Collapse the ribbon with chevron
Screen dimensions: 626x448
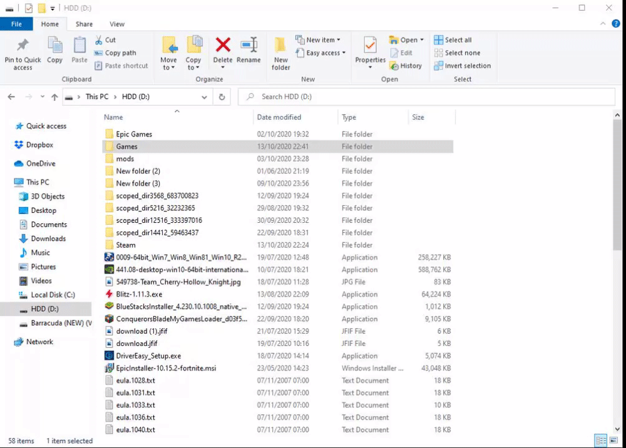(x=603, y=24)
